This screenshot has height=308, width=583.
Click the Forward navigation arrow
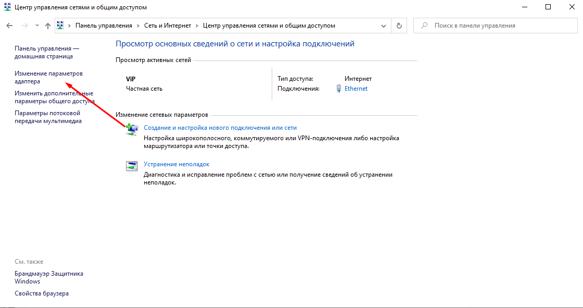coord(24,26)
